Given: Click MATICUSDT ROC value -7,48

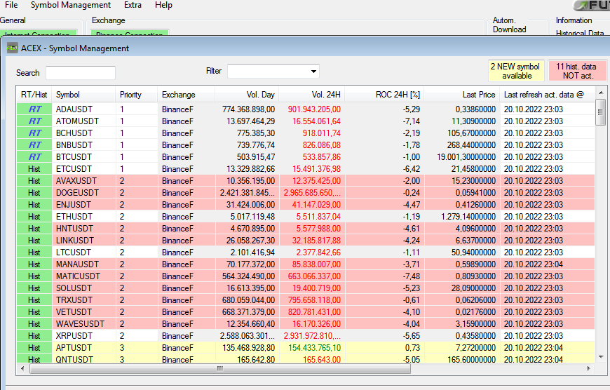Looking at the screenshot, I should tap(412, 276).
